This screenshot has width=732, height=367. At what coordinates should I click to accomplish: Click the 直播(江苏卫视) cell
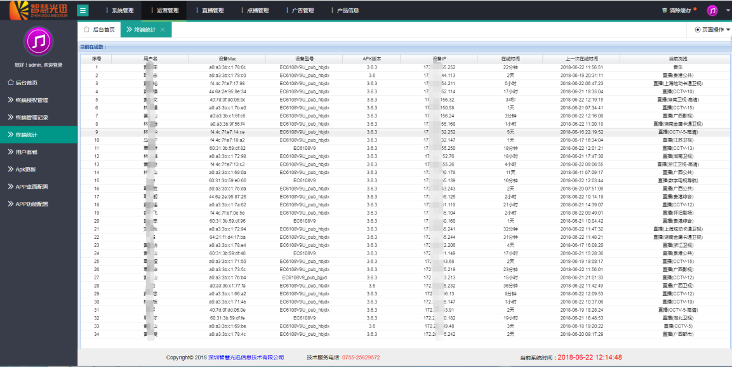(677, 140)
